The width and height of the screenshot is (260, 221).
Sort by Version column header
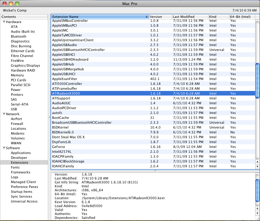coord(160,17)
